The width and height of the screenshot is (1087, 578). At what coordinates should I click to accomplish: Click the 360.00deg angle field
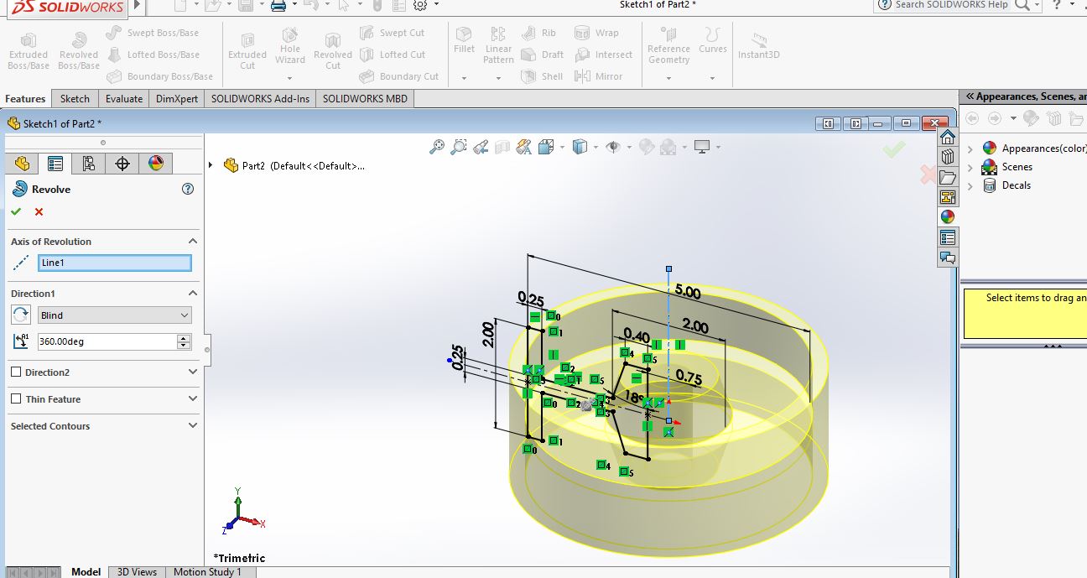click(x=107, y=341)
